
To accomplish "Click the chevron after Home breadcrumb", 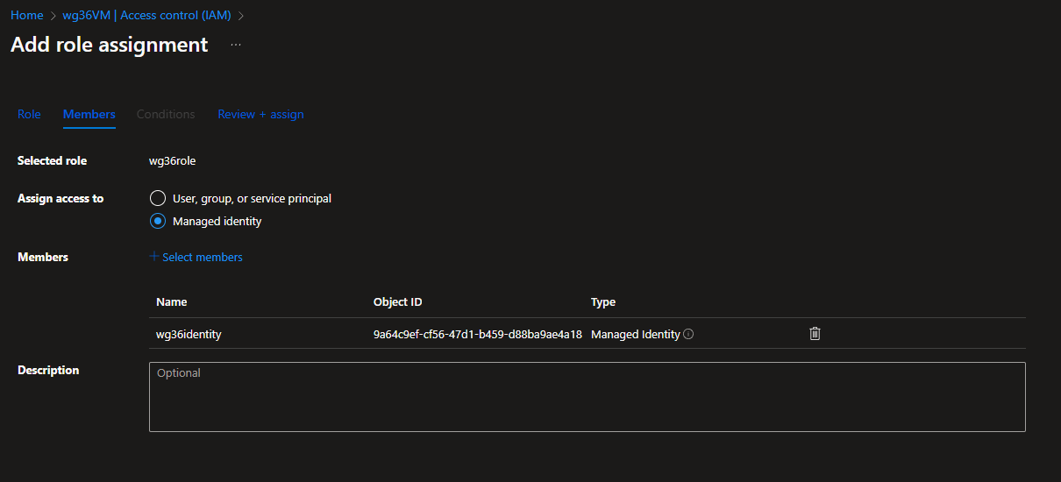I will coord(53,16).
